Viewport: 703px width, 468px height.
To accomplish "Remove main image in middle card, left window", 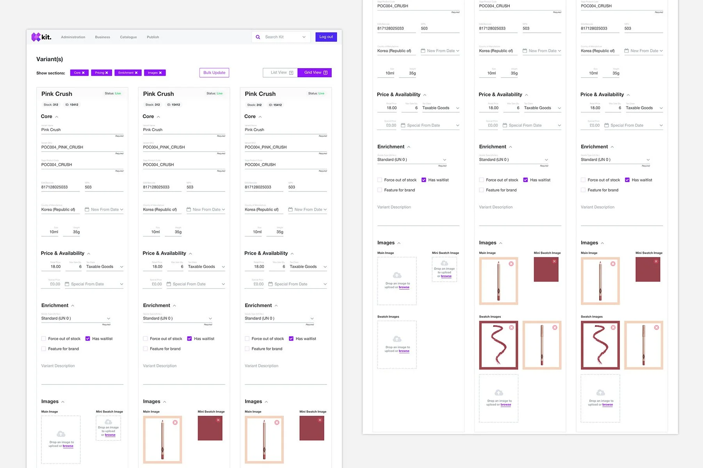I will coord(175,422).
